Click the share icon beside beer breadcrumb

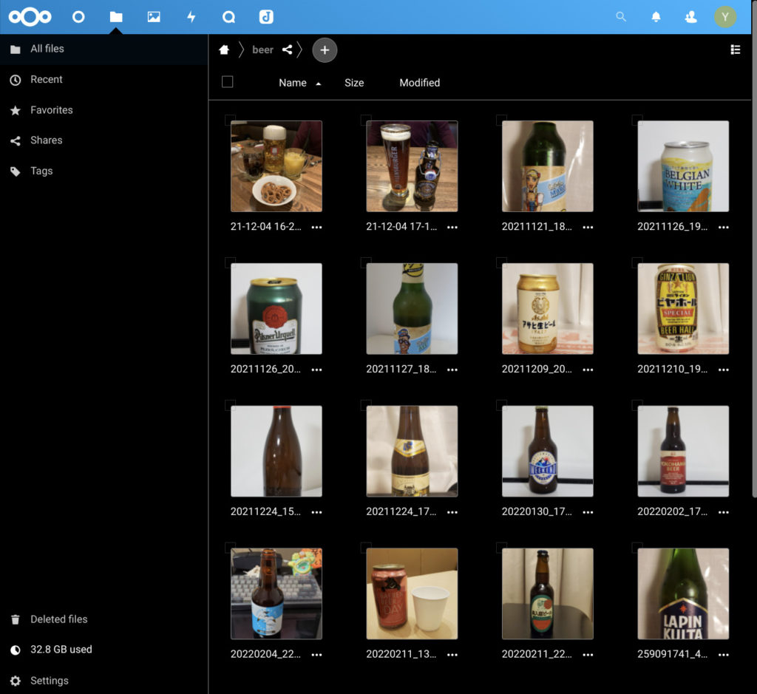288,50
